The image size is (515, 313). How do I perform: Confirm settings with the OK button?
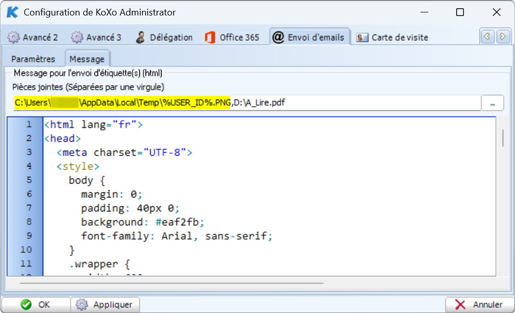36,304
